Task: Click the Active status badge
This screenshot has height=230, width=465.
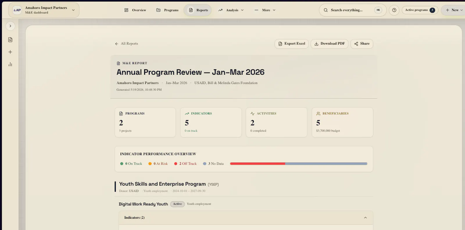Action: click(177, 204)
